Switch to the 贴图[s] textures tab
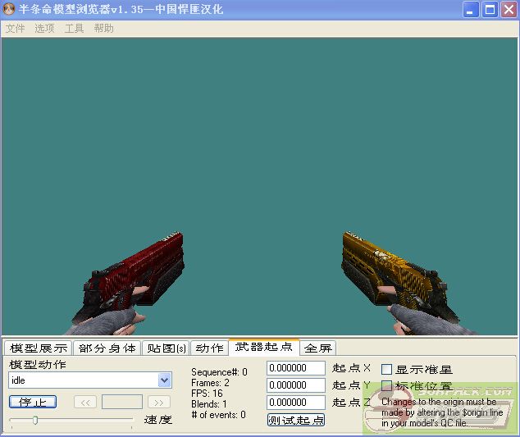 click(x=166, y=348)
